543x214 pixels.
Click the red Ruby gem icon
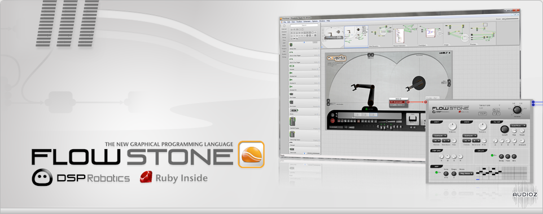pyautogui.click(x=146, y=177)
